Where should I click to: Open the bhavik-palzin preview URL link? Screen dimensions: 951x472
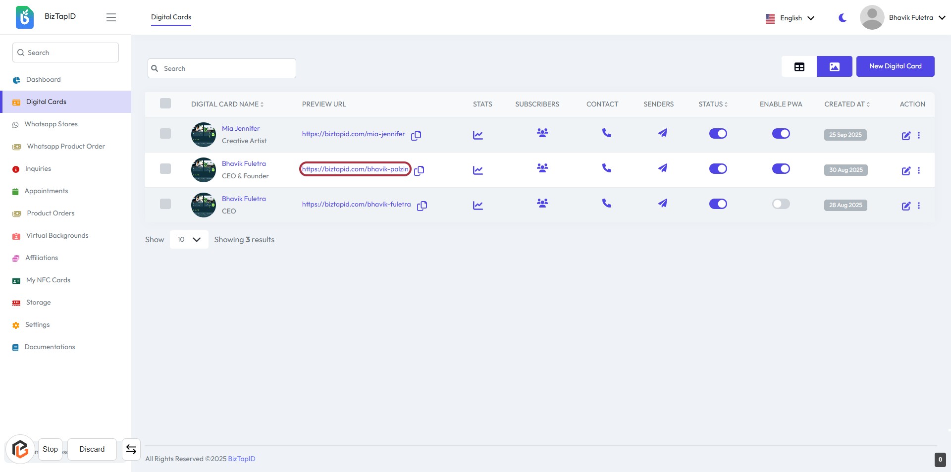355,169
